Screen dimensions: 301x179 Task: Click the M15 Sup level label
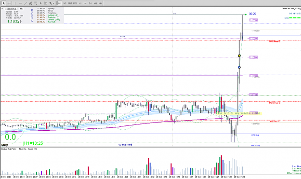pos(255,145)
